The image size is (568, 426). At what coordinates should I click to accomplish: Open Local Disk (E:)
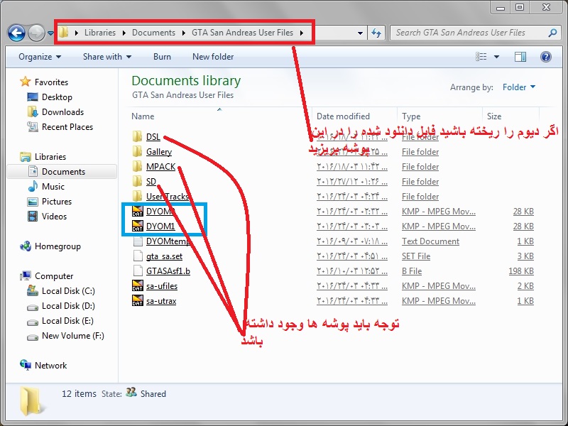60,321
